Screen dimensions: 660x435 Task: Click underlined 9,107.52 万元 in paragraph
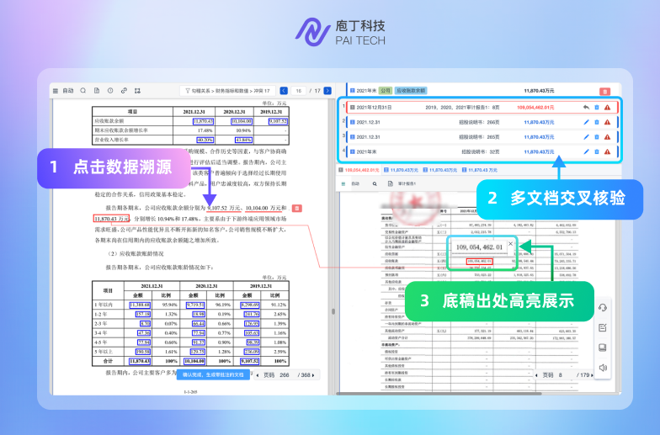point(224,208)
